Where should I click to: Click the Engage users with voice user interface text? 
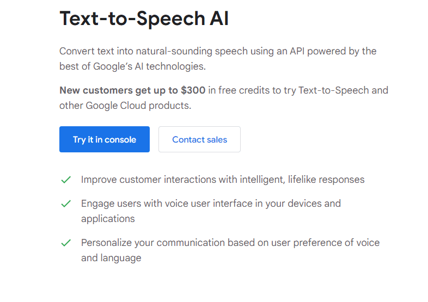coord(211,211)
